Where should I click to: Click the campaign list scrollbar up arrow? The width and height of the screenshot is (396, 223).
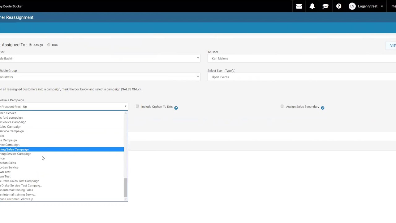coord(126,113)
